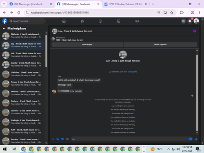Open Crystal's 2 bed 2 bath conversation
Screen dimensions: 204x153
click(x=22, y=64)
